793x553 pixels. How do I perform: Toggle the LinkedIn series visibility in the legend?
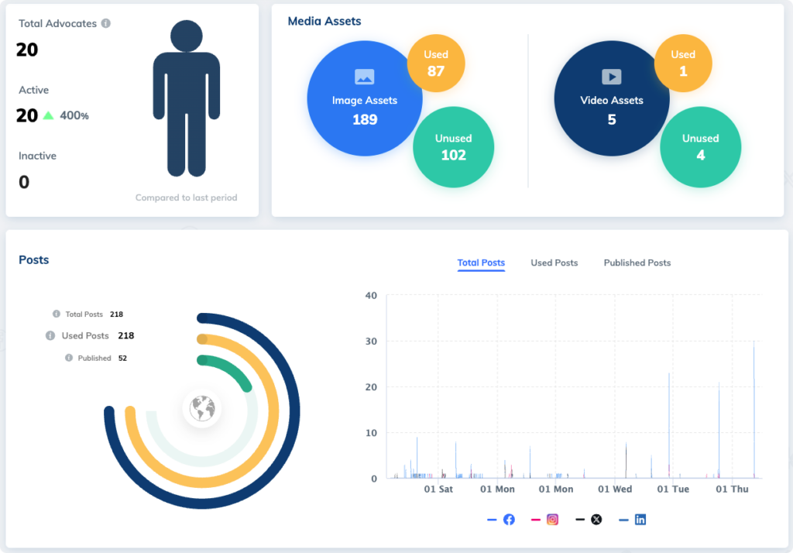point(640,519)
